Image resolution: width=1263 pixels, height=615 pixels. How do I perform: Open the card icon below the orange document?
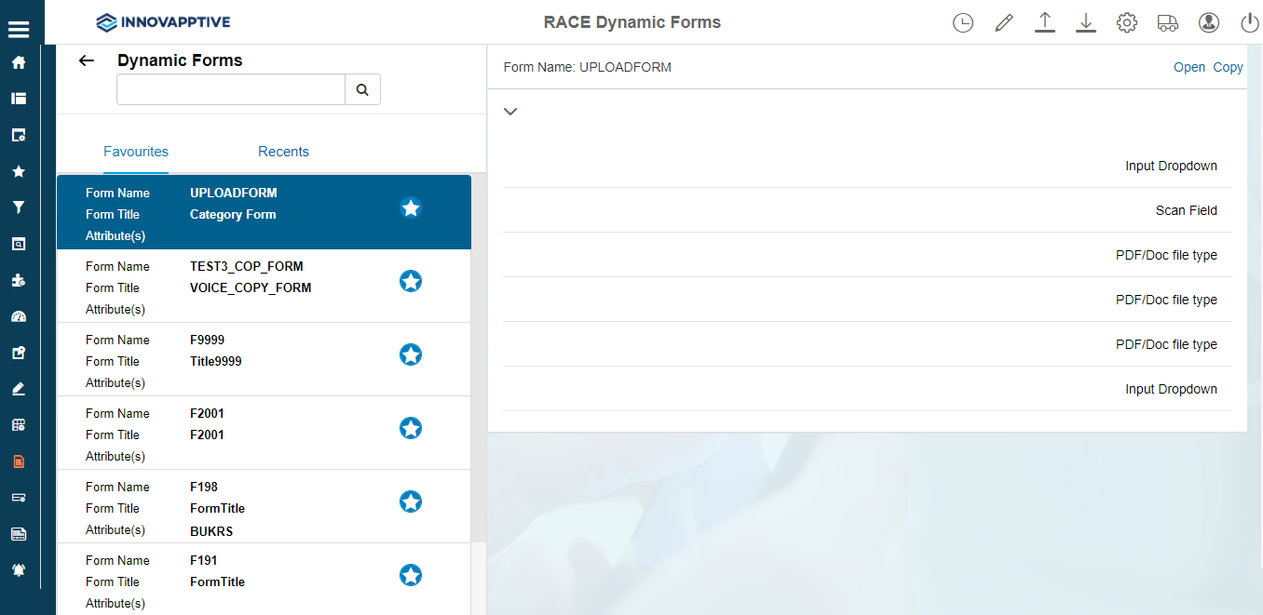coord(19,498)
